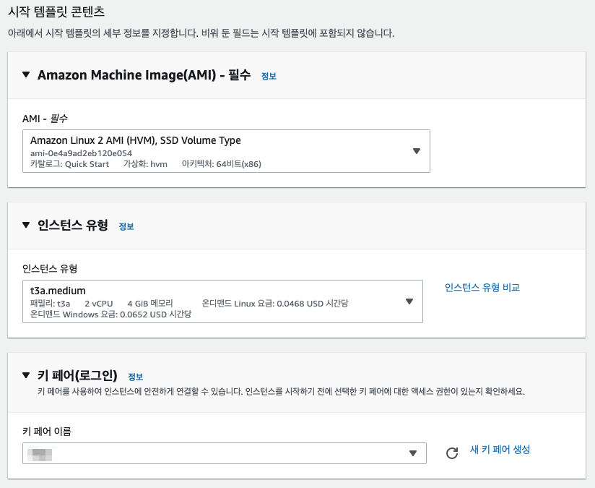Collapse the 키 페어(로그인) section

point(26,375)
